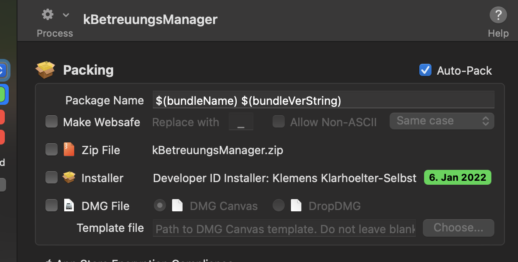Viewport: 518px width, 262px height.
Task: Click the Installer package icon
Action: tap(69, 177)
